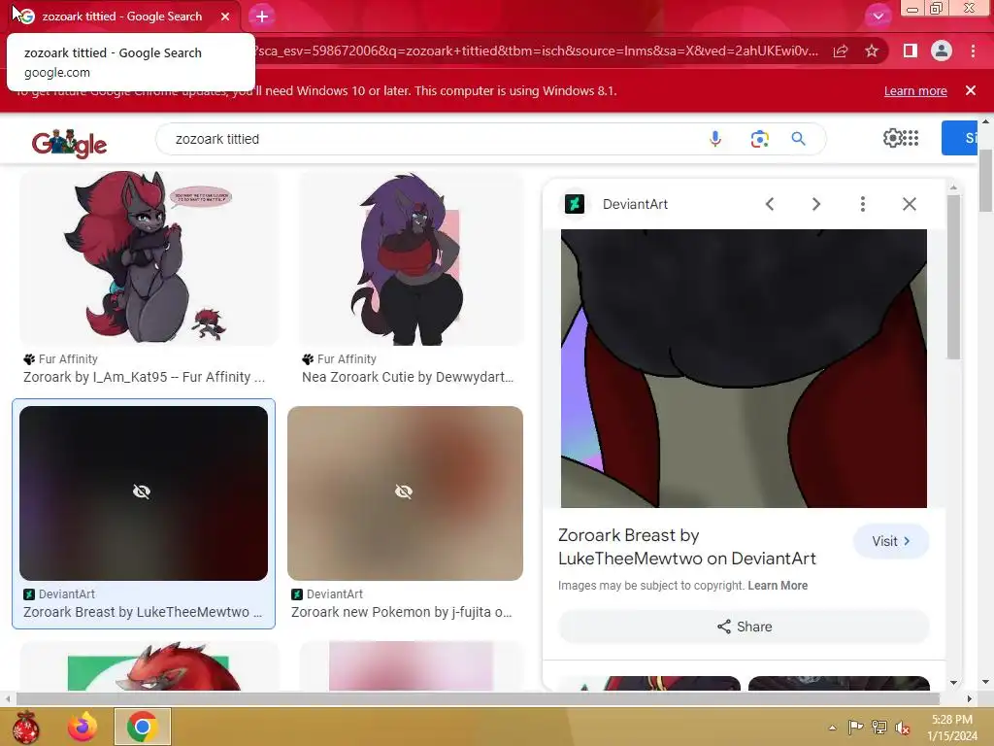The width and height of the screenshot is (994, 746).
Task: Click the large preview image in panel
Action: (744, 368)
